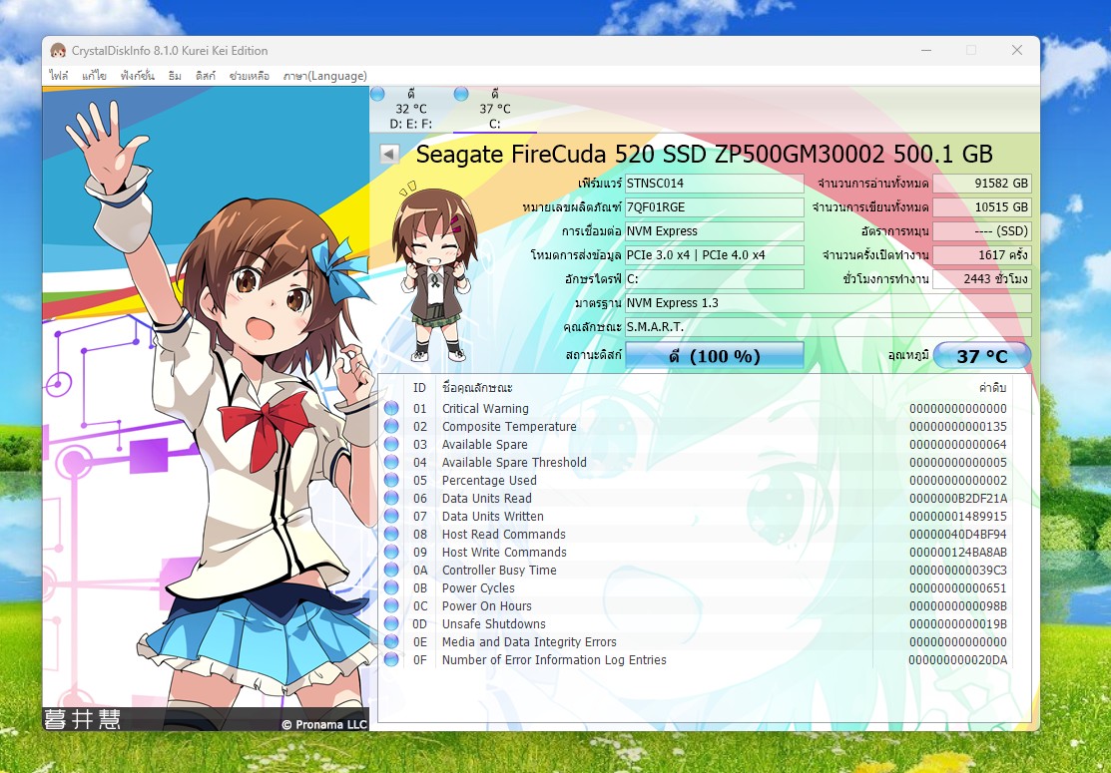Select the Unsafe Shutdowns attribute name

pos(494,623)
